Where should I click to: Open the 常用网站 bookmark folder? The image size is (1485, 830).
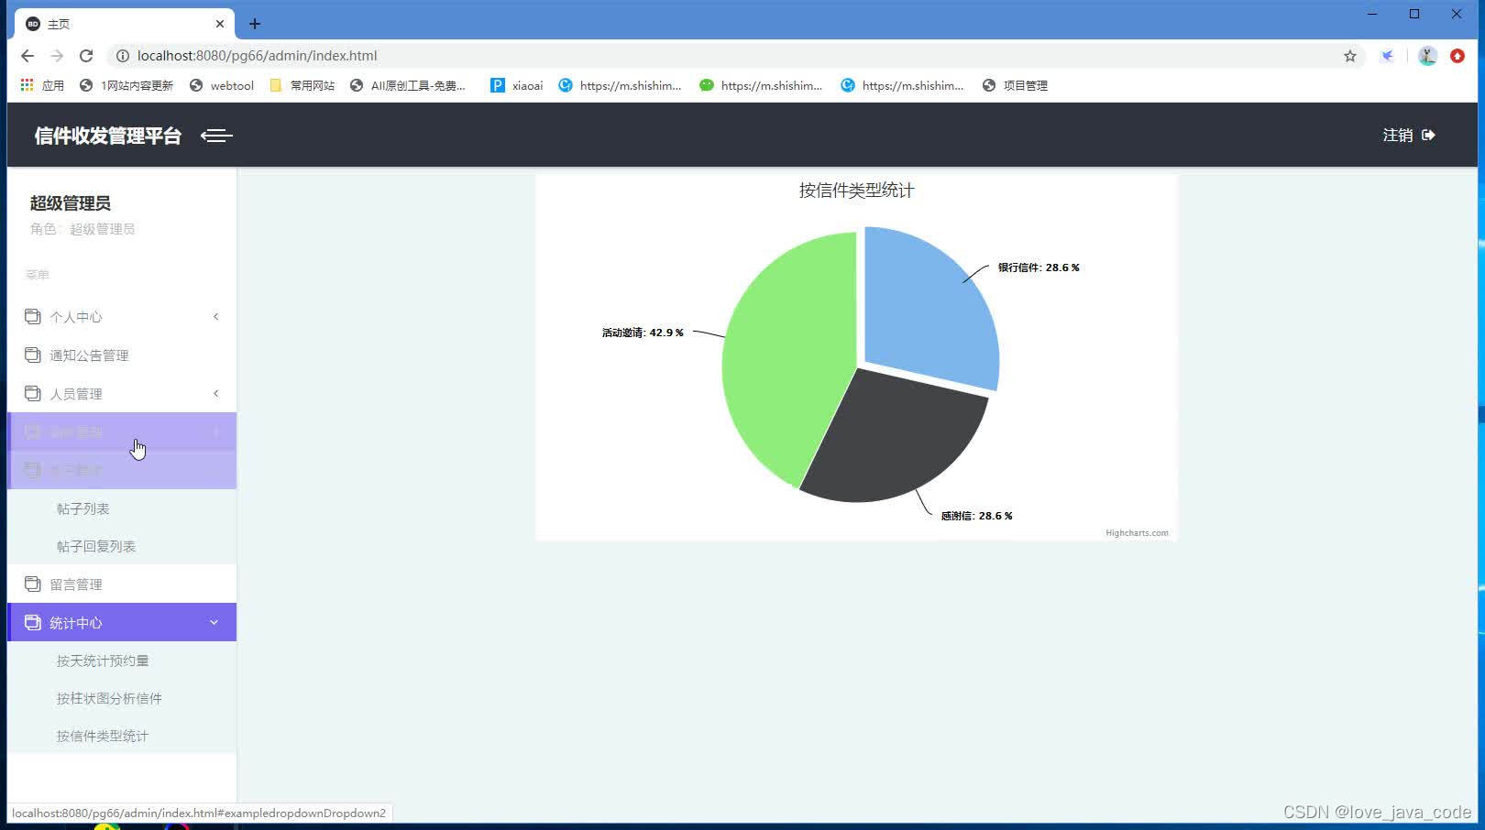click(x=302, y=85)
